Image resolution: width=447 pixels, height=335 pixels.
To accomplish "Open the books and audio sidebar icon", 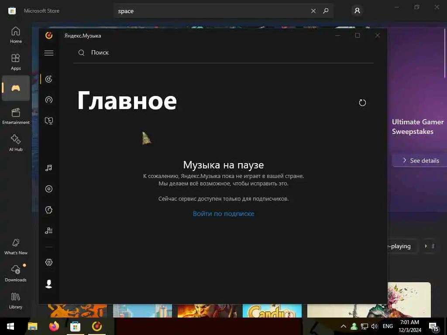I will [x=49, y=121].
